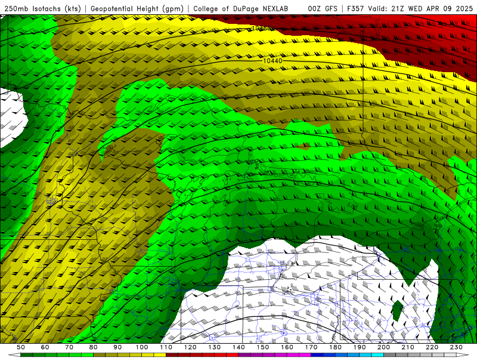Click the '00Z GFS' model run label
Image resolution: width=477 pixels, height=358 pixels.
click(x=323, y=8)
